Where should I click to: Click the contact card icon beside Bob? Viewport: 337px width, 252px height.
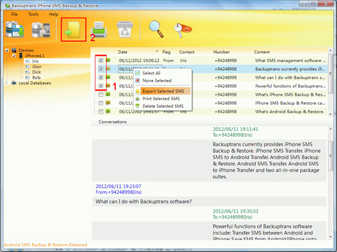point(28,78)
